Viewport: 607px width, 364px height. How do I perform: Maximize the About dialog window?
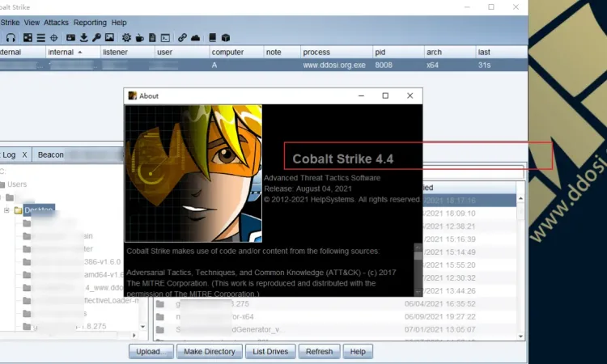pyautogui.click(x=385, y=95)
